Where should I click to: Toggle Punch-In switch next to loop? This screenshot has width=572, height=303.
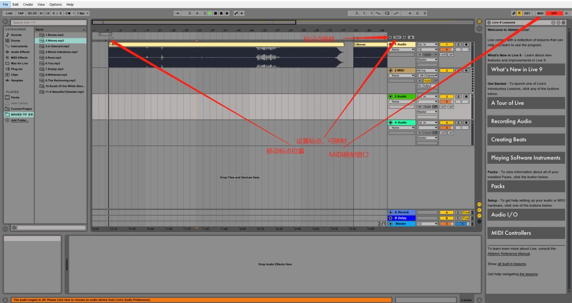click(x=378, y=13)
